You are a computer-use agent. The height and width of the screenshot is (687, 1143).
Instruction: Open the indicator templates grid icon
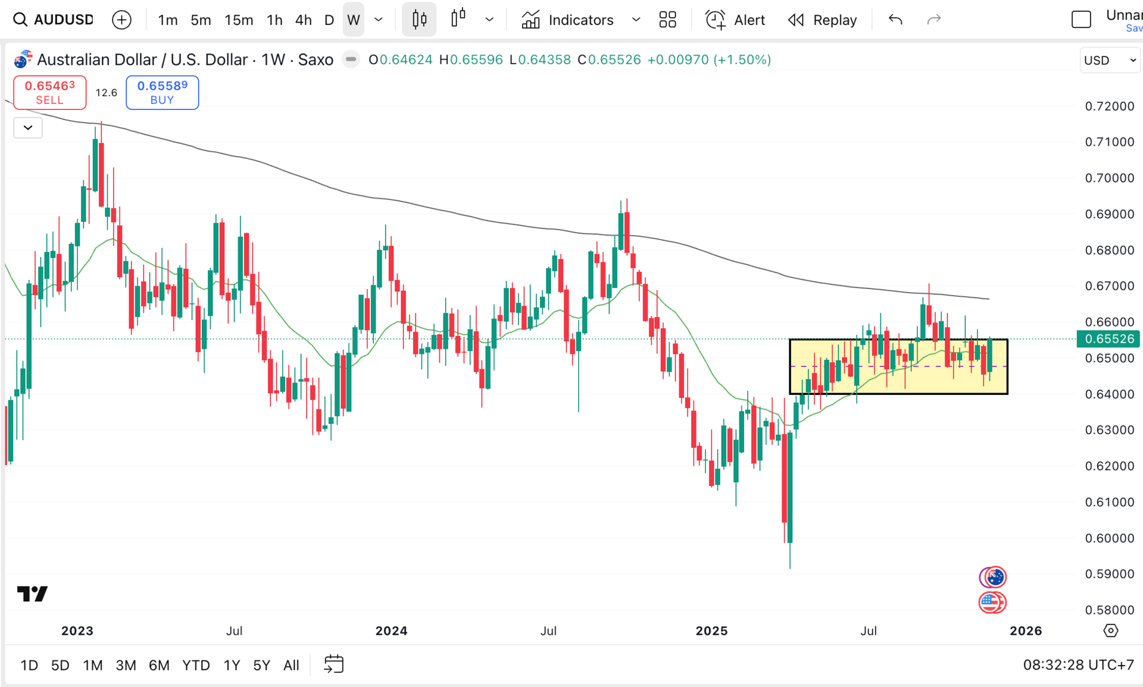[x=667, y=20]
